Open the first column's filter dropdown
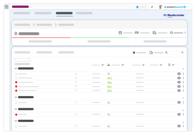Viewport: 196px width, 135px height. 103,65
